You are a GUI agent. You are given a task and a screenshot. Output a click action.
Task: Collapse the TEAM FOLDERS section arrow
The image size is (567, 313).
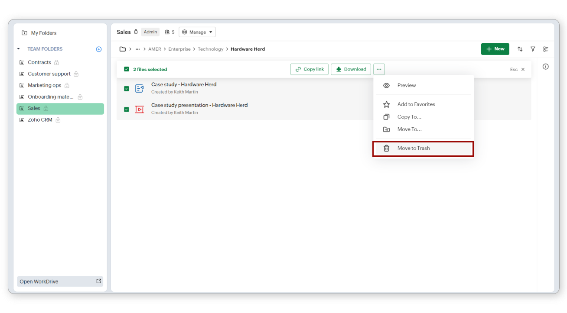(x=19, y=49)
